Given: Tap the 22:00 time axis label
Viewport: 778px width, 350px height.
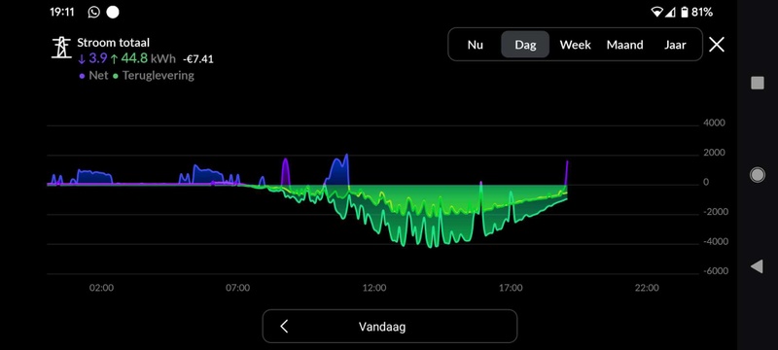Looking at the screenshot, I should [x=647, y=288].
